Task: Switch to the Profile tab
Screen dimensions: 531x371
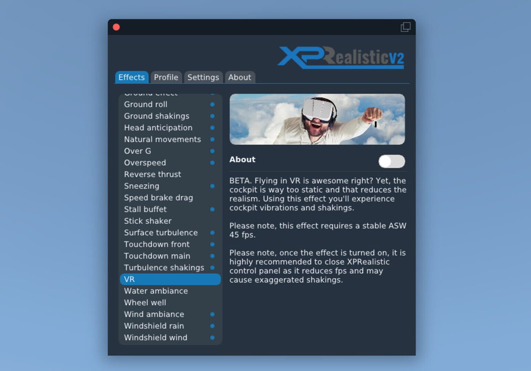Action: coord(166,77)
